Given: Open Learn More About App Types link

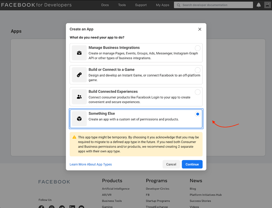Looking at the screenshot, I should point(90,164).
